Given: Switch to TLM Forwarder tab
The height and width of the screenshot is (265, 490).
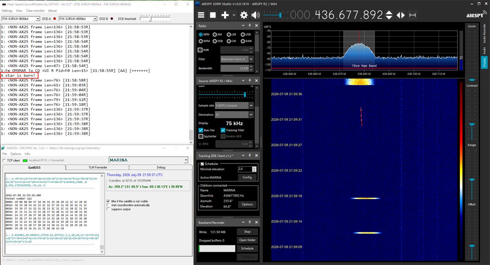Looking at the screenshot, I should pos(97,167).
